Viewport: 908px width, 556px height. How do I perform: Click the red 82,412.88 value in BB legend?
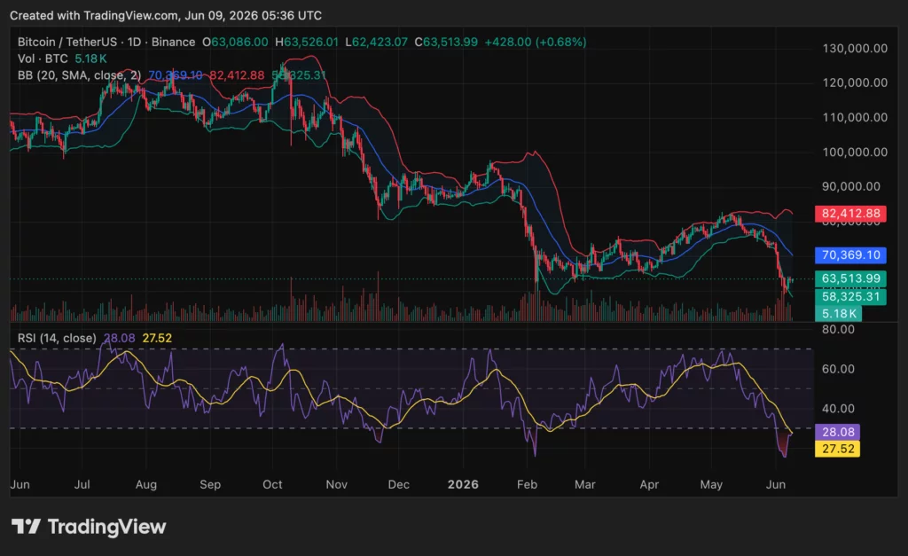pyautogui.click(x=237, y=75)
